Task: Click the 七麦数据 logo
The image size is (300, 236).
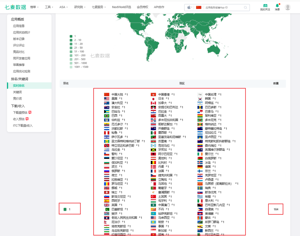Action: 15,7
